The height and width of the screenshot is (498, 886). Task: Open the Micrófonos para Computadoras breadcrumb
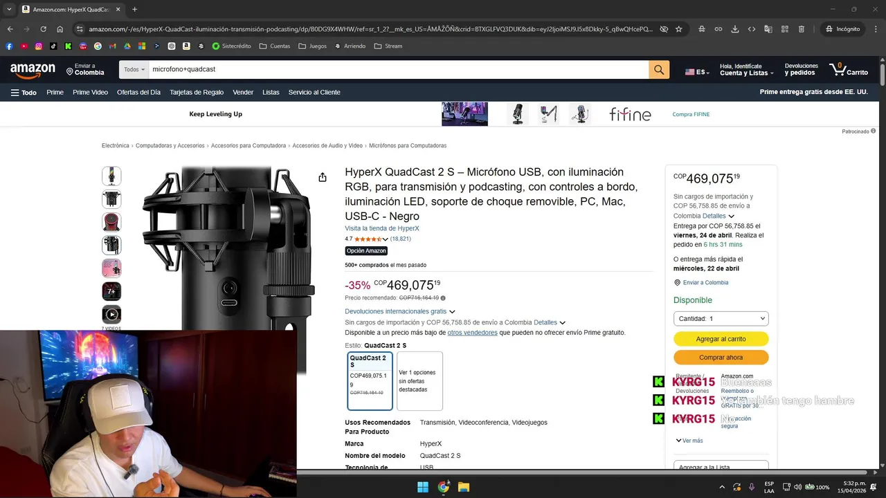[408, 146]
